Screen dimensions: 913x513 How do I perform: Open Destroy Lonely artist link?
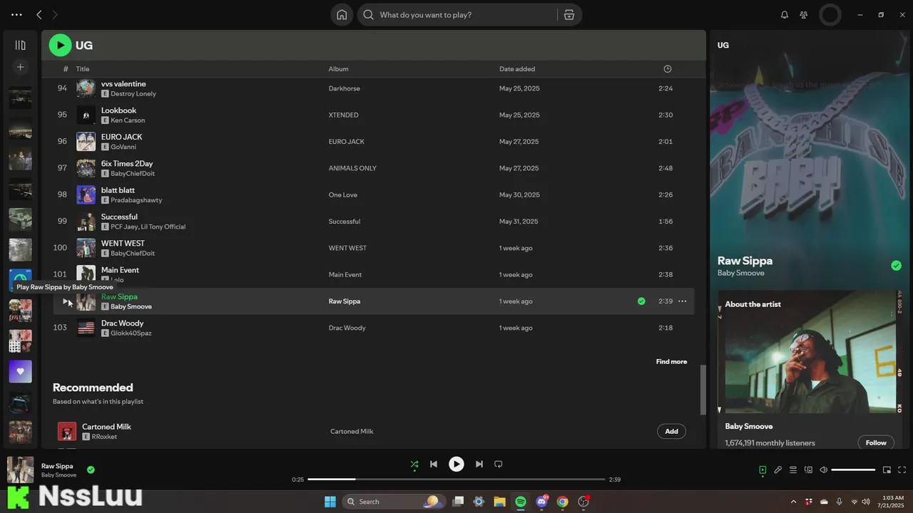[x=133, y=94]
